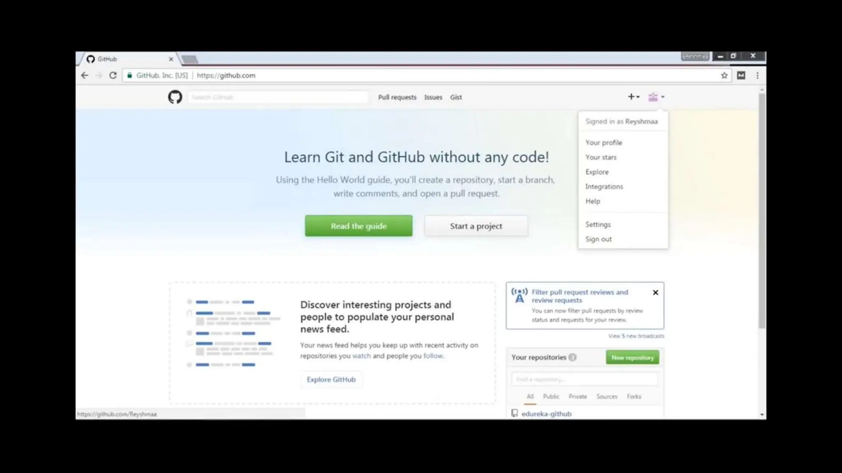This screenshot has height=473, width=842.
Task: Open Help from user menu
Action: point(592,201)
